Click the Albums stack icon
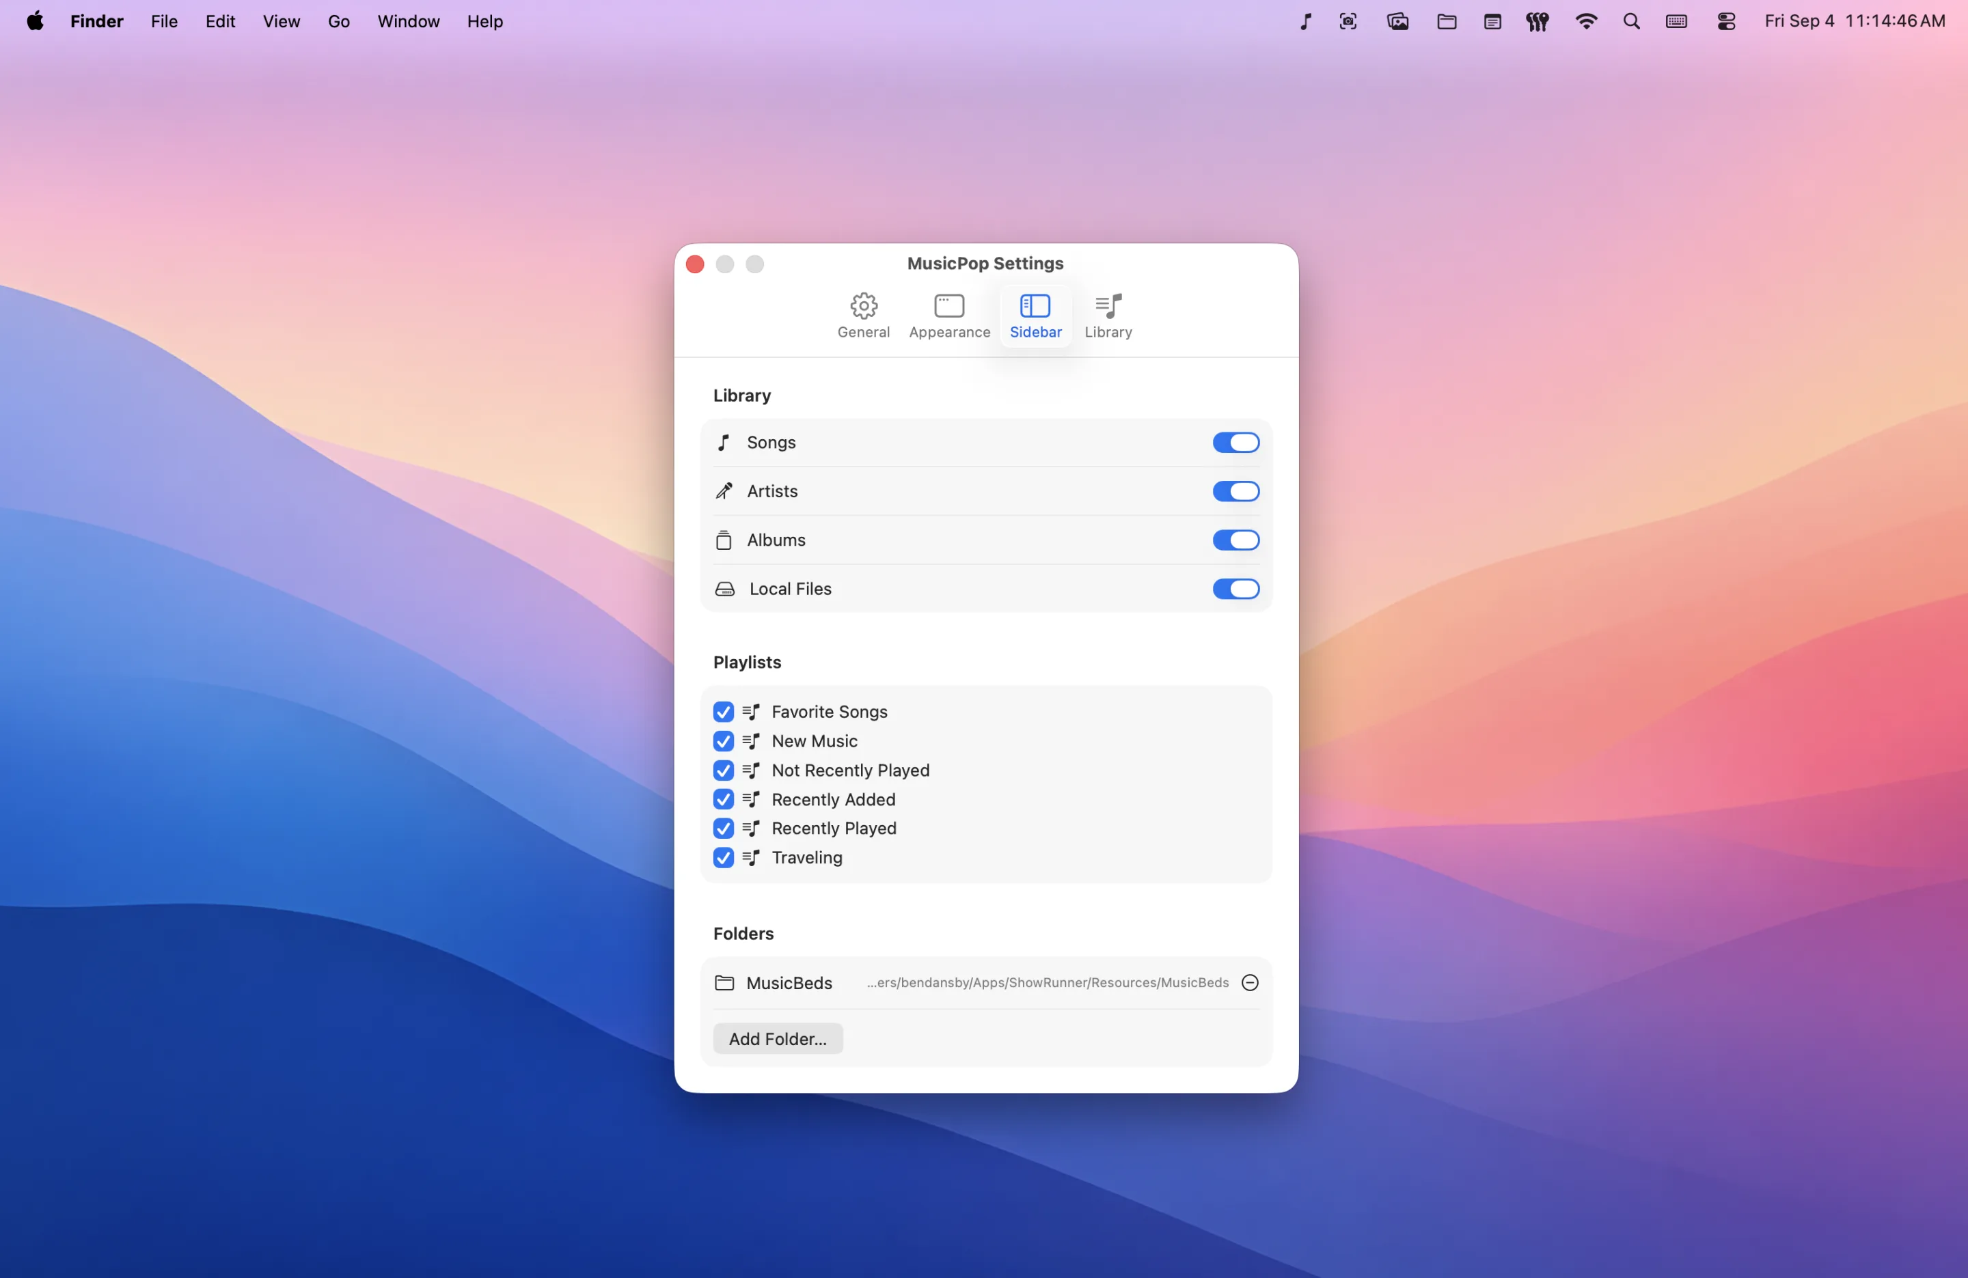This screenshot has width=1968, height=1278. click(724, 540)
